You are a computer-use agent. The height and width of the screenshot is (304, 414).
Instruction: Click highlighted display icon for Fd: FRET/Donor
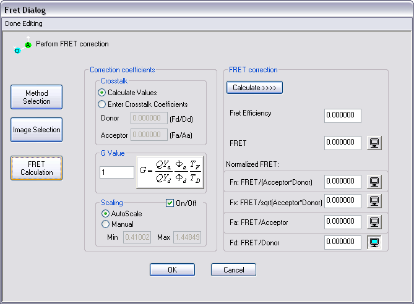374,243
